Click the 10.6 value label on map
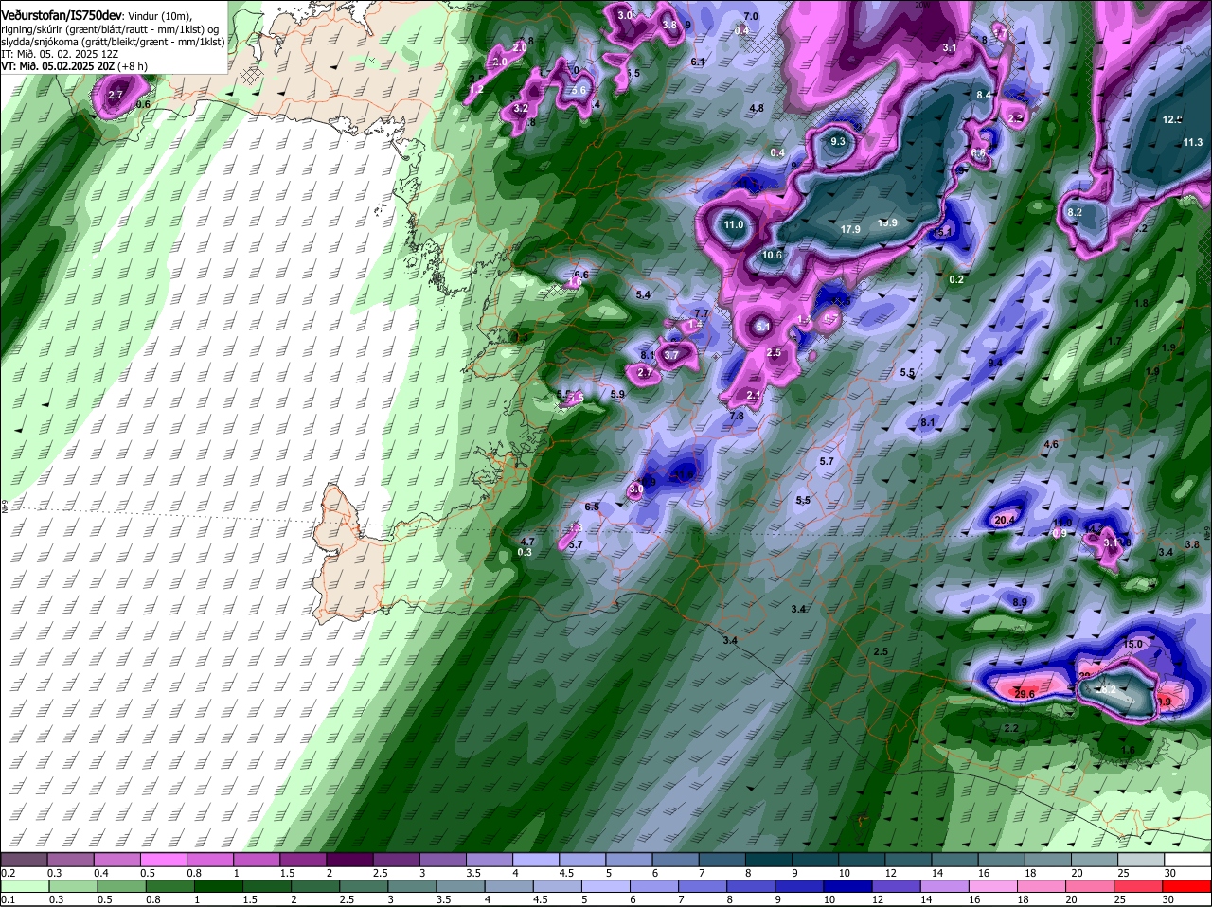This screenshot has width=1212, height=907. [x=773, y=255]
